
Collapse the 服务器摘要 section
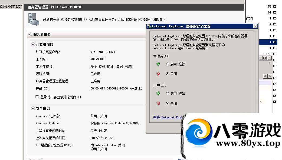click(x=30, y=35)
